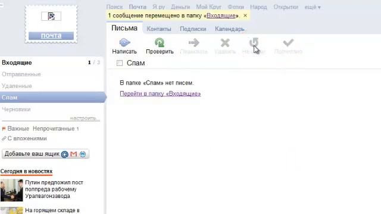Open the Открытки service link
The image size is (381, 214).
[x=286, y=7]
